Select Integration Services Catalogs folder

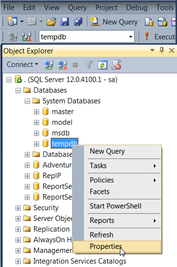80,261
